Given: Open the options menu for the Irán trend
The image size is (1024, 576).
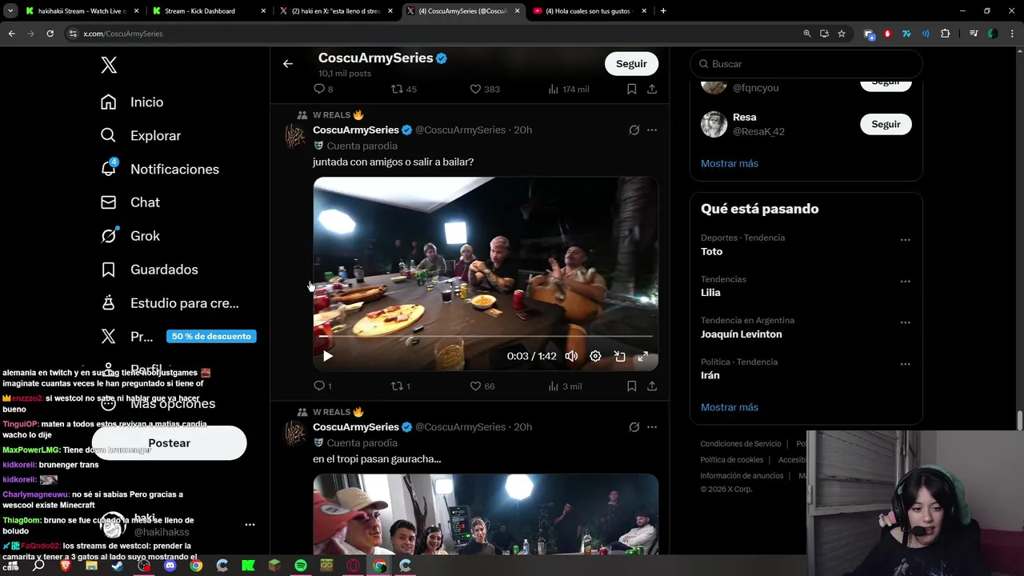Looking at the screenshot, I should click(905, 365).
